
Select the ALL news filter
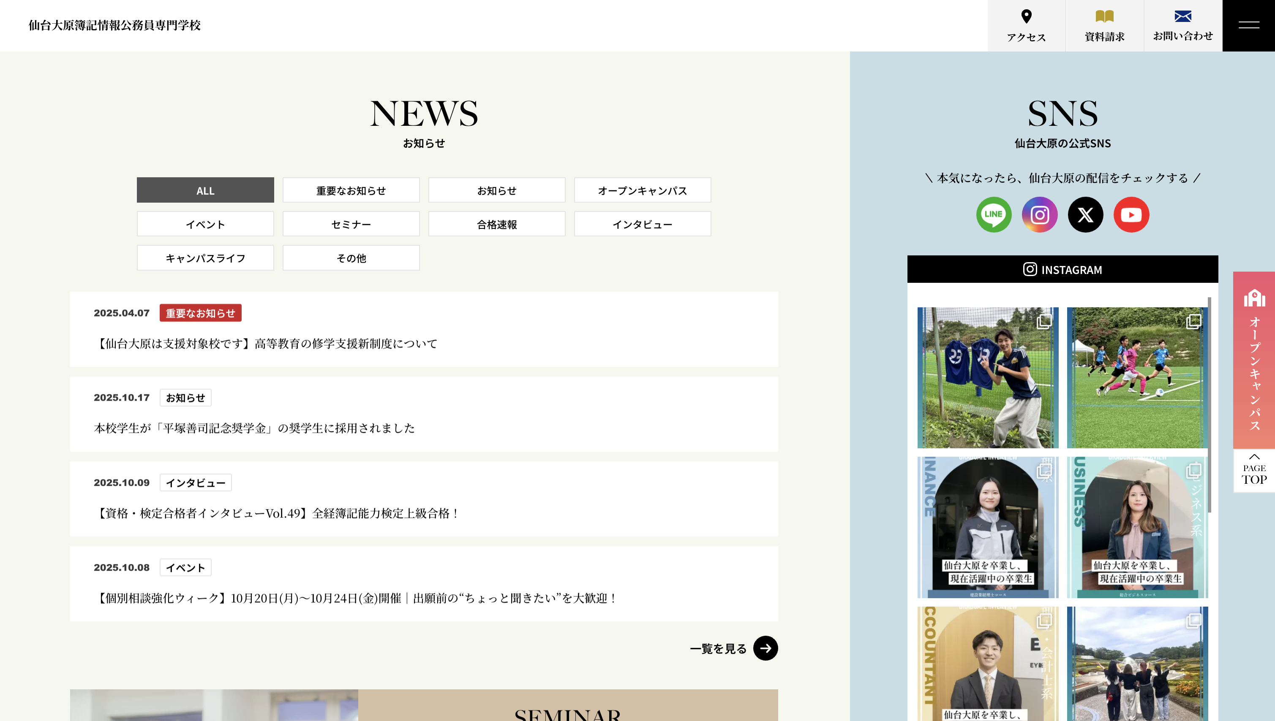(x=205, y=190)
